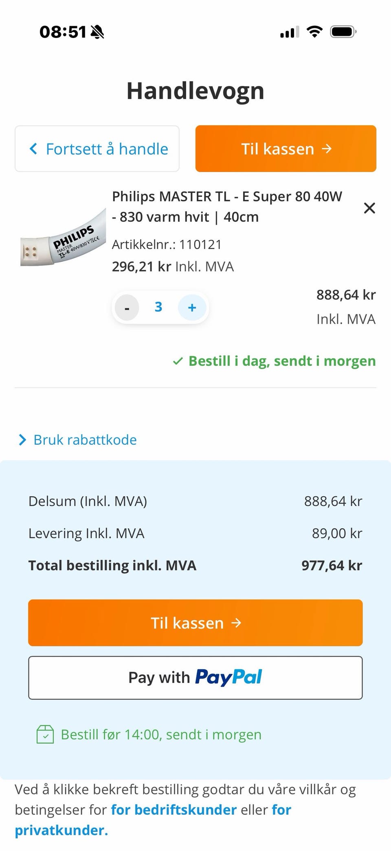Proceed with top Til kassen button

coord(286,148)
